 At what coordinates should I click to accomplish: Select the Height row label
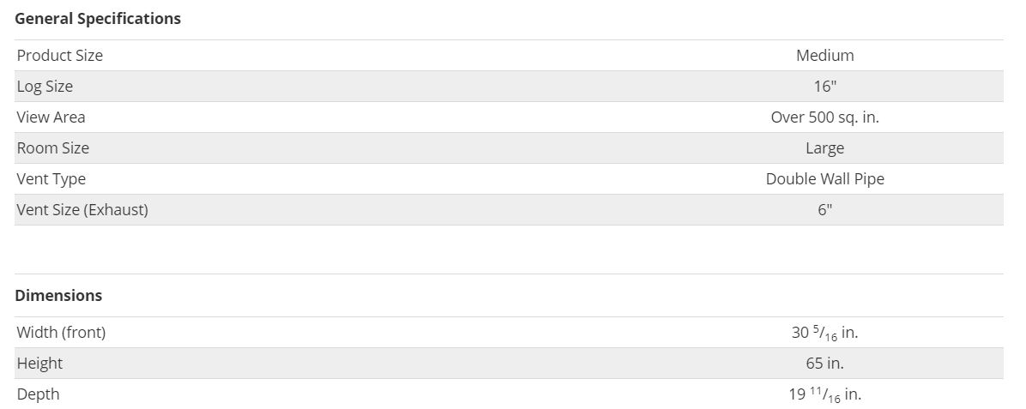(39, 364)
